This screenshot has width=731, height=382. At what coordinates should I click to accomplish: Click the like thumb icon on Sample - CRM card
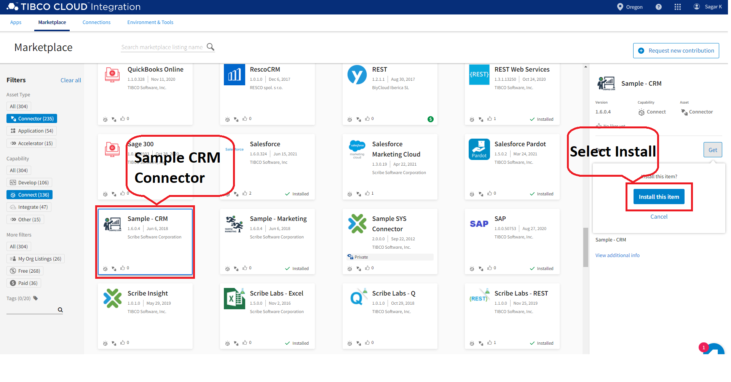[123, 268]
